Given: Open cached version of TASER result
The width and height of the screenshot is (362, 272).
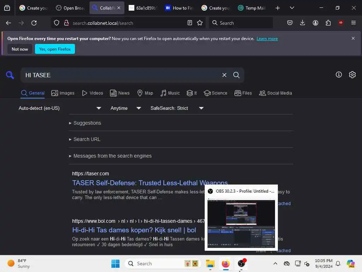Looking at the screenshot, I should [x=284, y=204].
